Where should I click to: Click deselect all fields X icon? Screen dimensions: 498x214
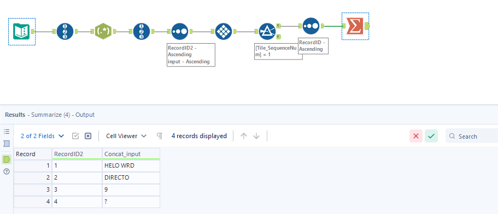(88, 136)
